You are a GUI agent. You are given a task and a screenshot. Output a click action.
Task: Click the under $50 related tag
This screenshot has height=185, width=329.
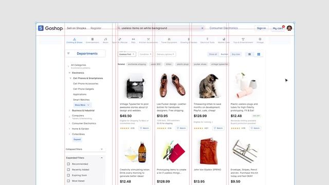pyautogui.click(x=156, y=64)
